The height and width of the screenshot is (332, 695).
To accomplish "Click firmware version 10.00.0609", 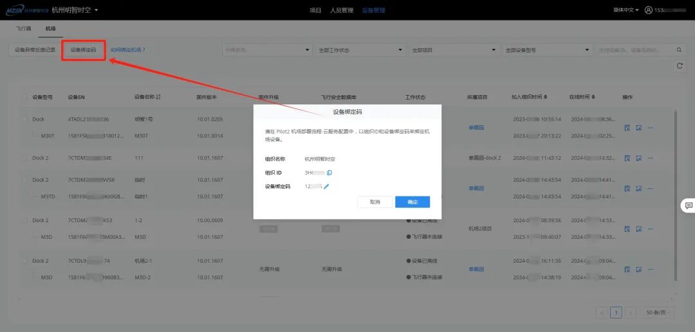I will tap(210, 220).
